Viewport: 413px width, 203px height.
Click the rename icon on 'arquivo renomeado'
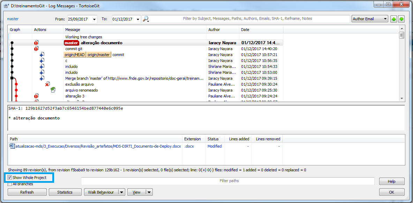pos(53,90)
